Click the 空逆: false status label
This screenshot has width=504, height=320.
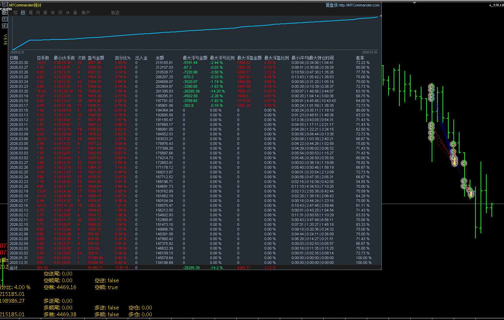107,281
